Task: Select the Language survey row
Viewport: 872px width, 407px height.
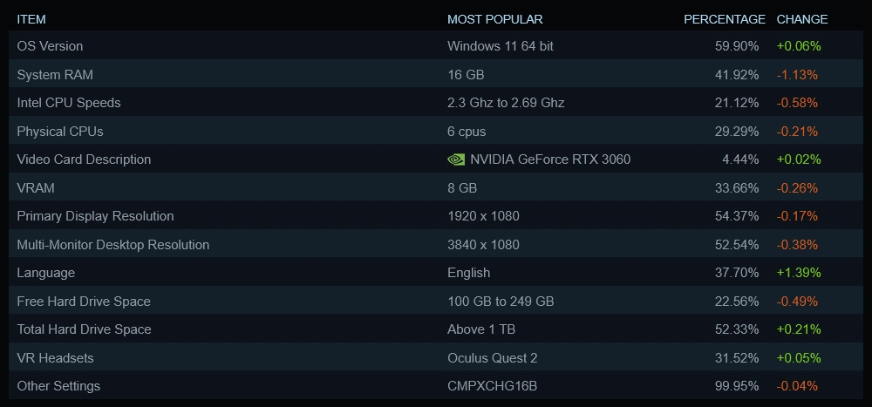Action: tap(46, 273)
